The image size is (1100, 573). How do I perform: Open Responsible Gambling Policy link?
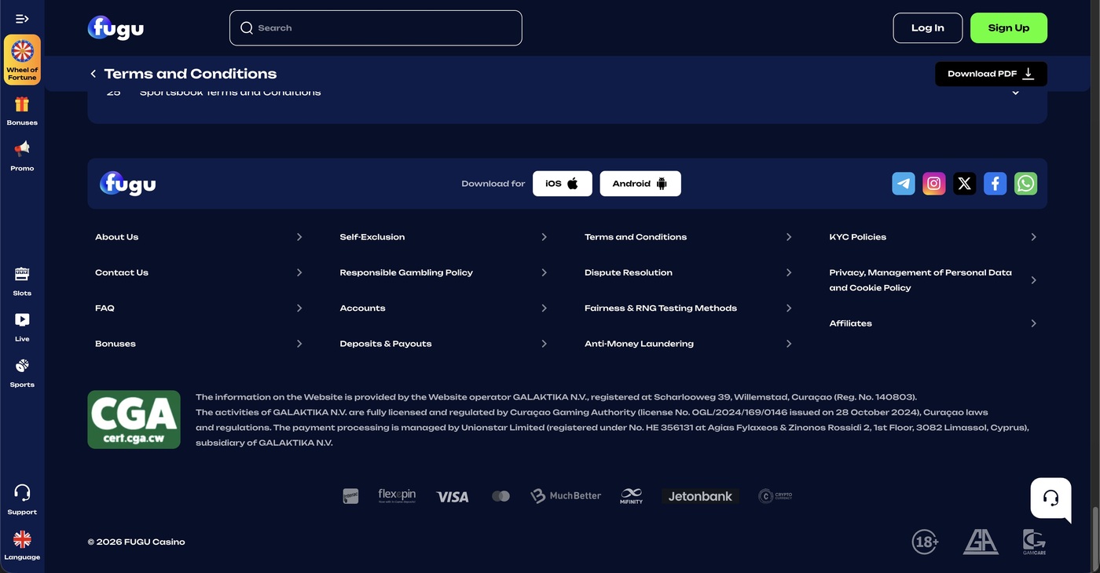pos(444,272)
